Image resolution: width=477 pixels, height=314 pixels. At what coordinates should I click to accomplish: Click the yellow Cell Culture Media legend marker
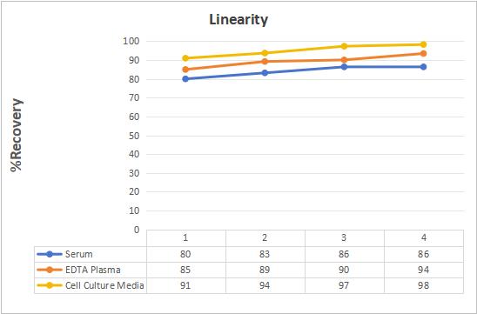point(50,285)
